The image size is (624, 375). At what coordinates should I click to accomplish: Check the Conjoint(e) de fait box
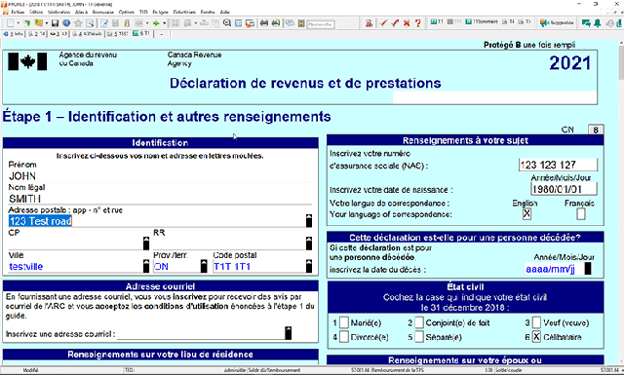(x=419, y=322)
